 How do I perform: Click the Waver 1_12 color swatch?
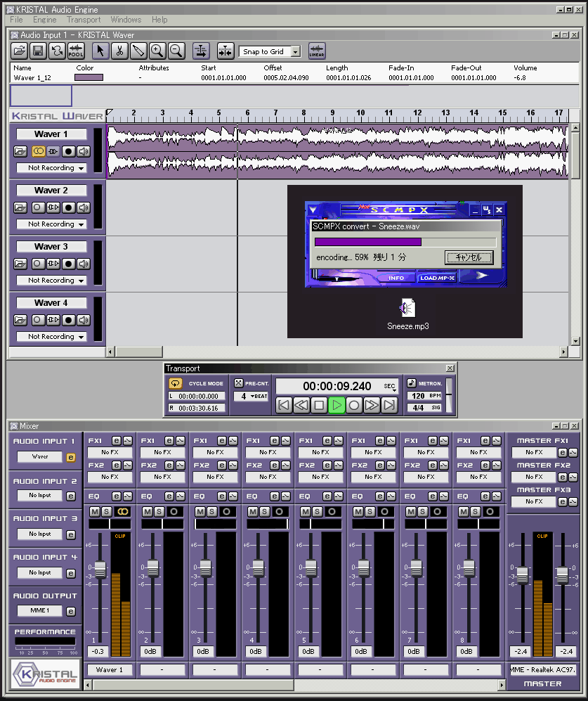pyautogui.click(x=89, y=78)
